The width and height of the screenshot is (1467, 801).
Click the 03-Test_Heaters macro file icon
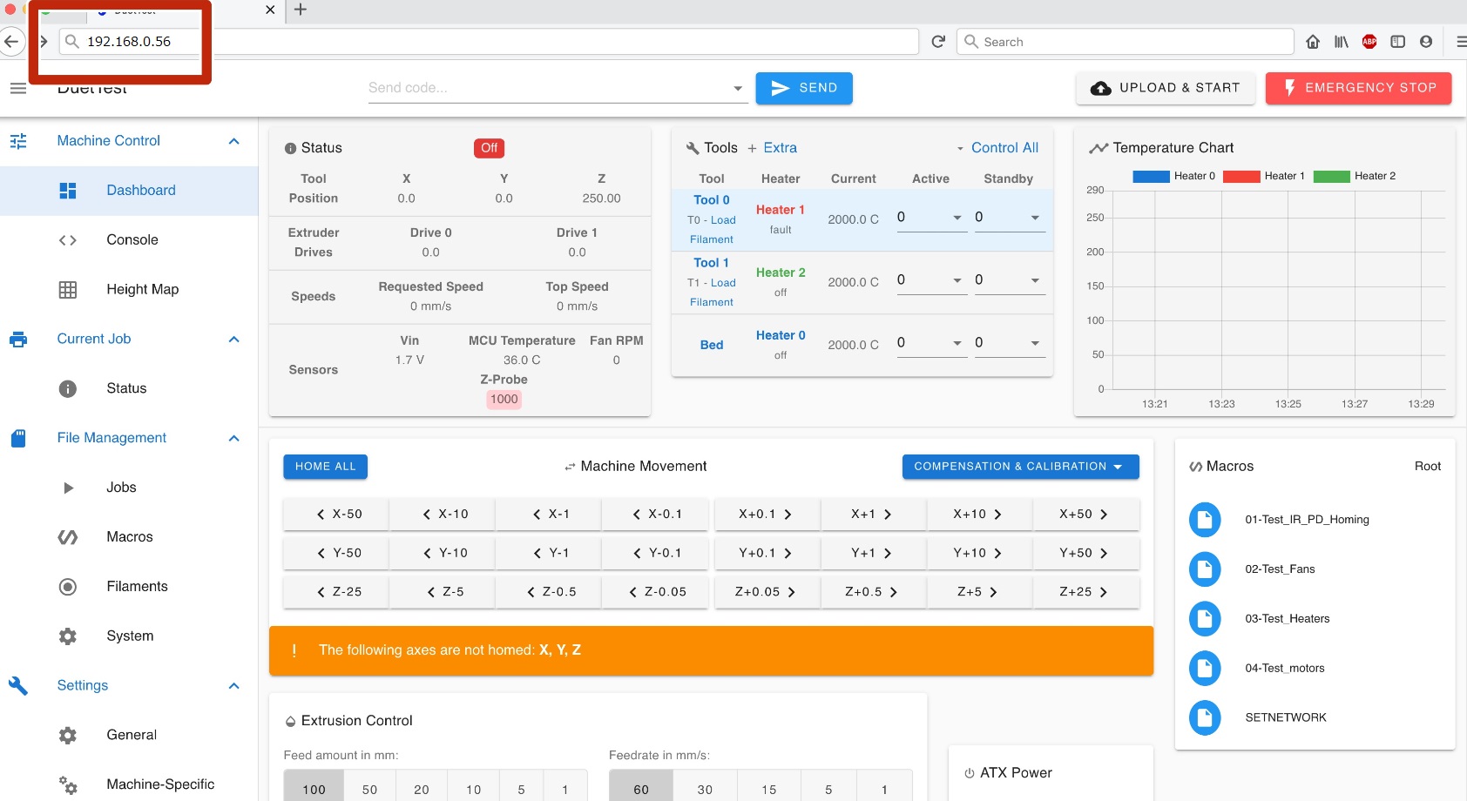pyautogui.click(x=1205, y=619)
